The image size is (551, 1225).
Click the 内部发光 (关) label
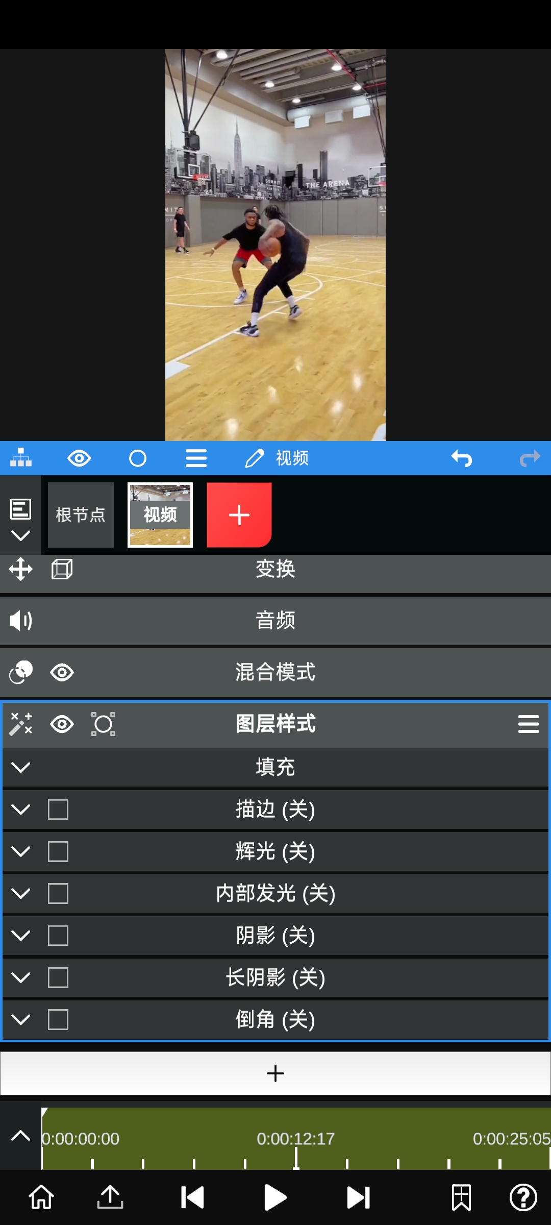click(275, 894)
